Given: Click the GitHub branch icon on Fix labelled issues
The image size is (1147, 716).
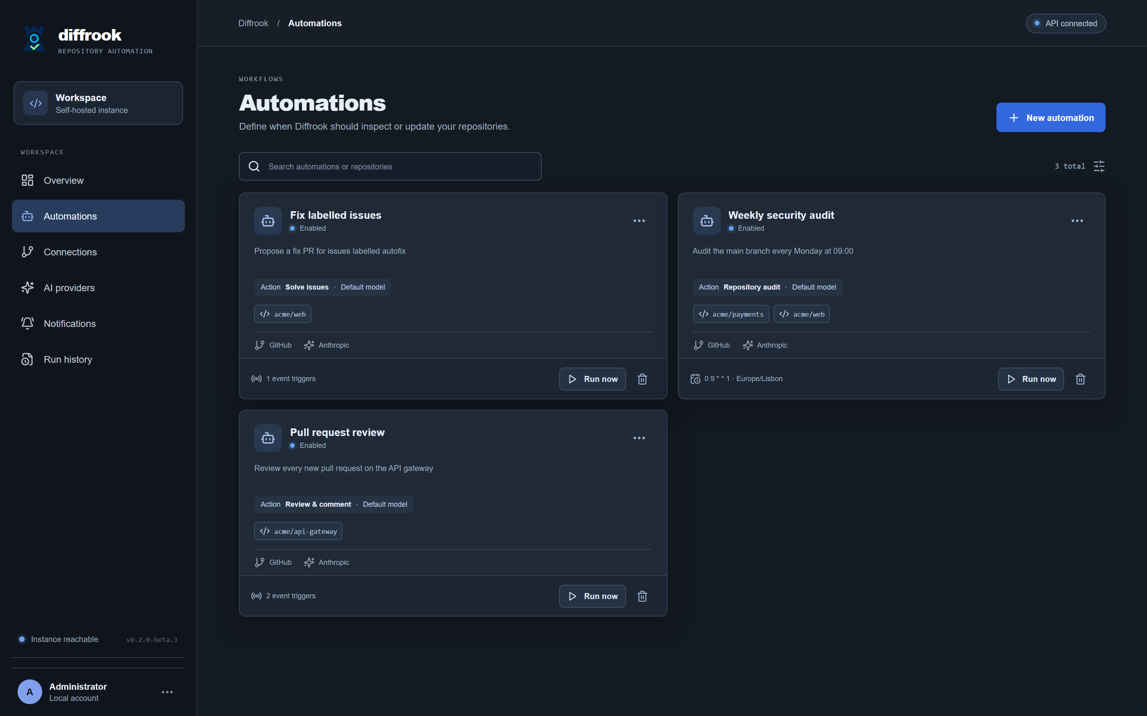Looking at the screenshot, I should 259,345.
